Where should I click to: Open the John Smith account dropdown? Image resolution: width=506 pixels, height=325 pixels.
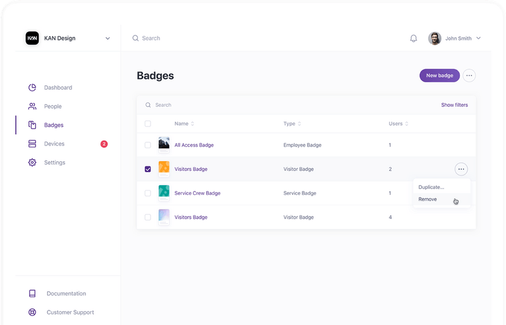coord(478,39)
